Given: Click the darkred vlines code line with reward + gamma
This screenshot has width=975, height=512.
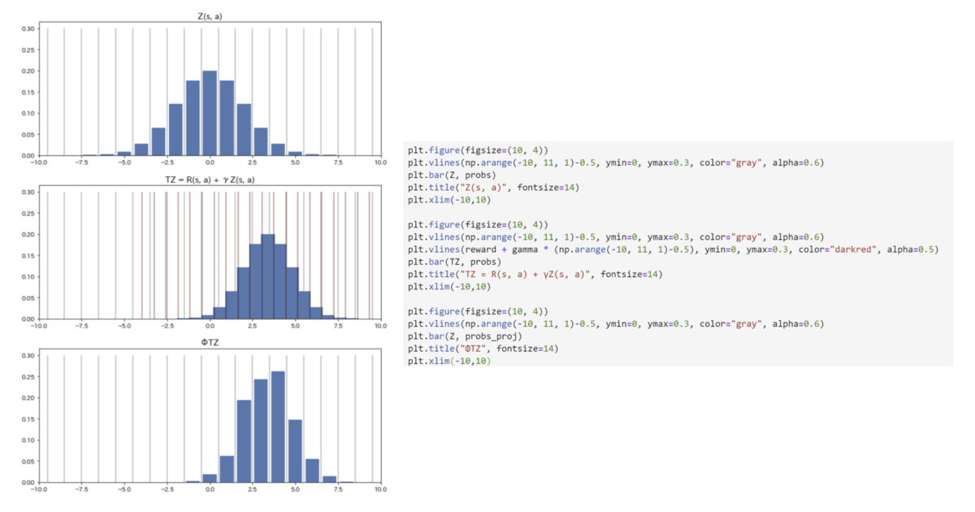Looking at the screenshot, I should pyautogui.click(x=673, y=249).
